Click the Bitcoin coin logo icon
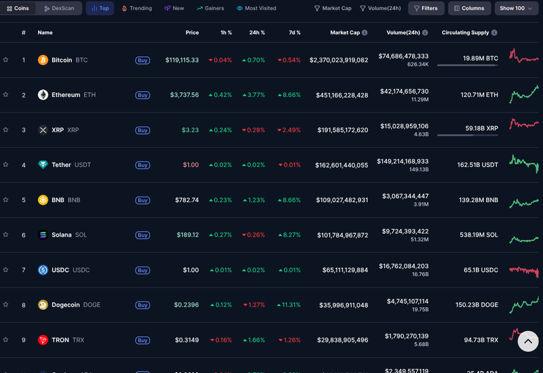 [43, 60]
